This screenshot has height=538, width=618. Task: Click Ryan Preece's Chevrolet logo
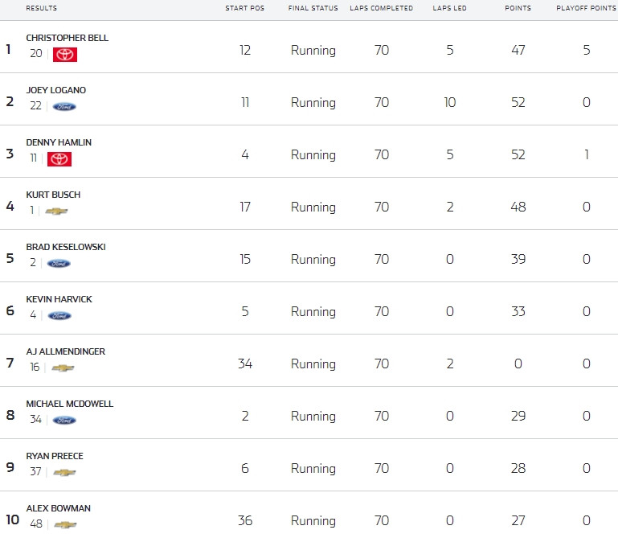click(x=64, y=473)
